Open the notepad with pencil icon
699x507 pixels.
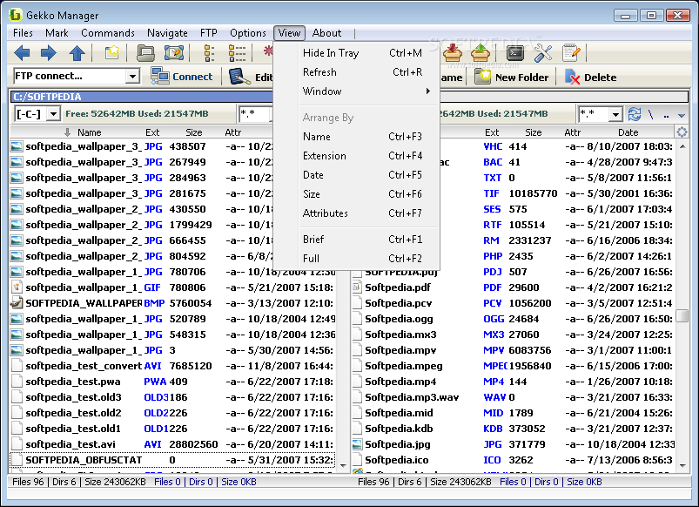pyautogui.click(x=571, y=53)
